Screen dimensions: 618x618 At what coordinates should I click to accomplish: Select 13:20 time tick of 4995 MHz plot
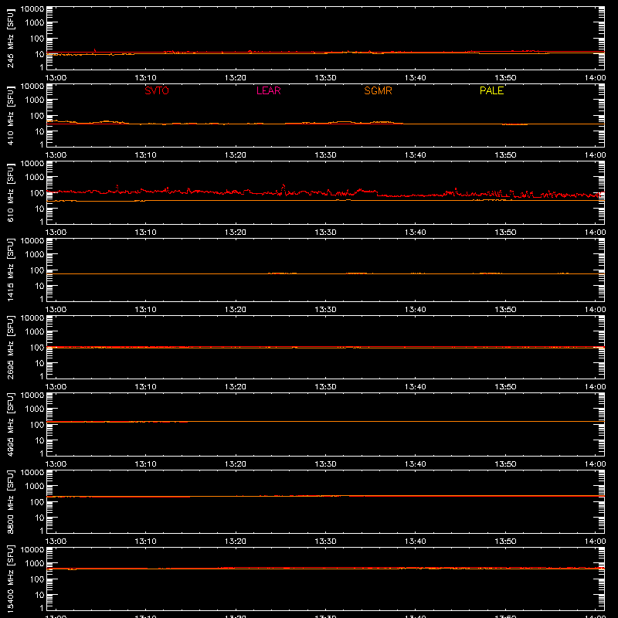(236, 464)
